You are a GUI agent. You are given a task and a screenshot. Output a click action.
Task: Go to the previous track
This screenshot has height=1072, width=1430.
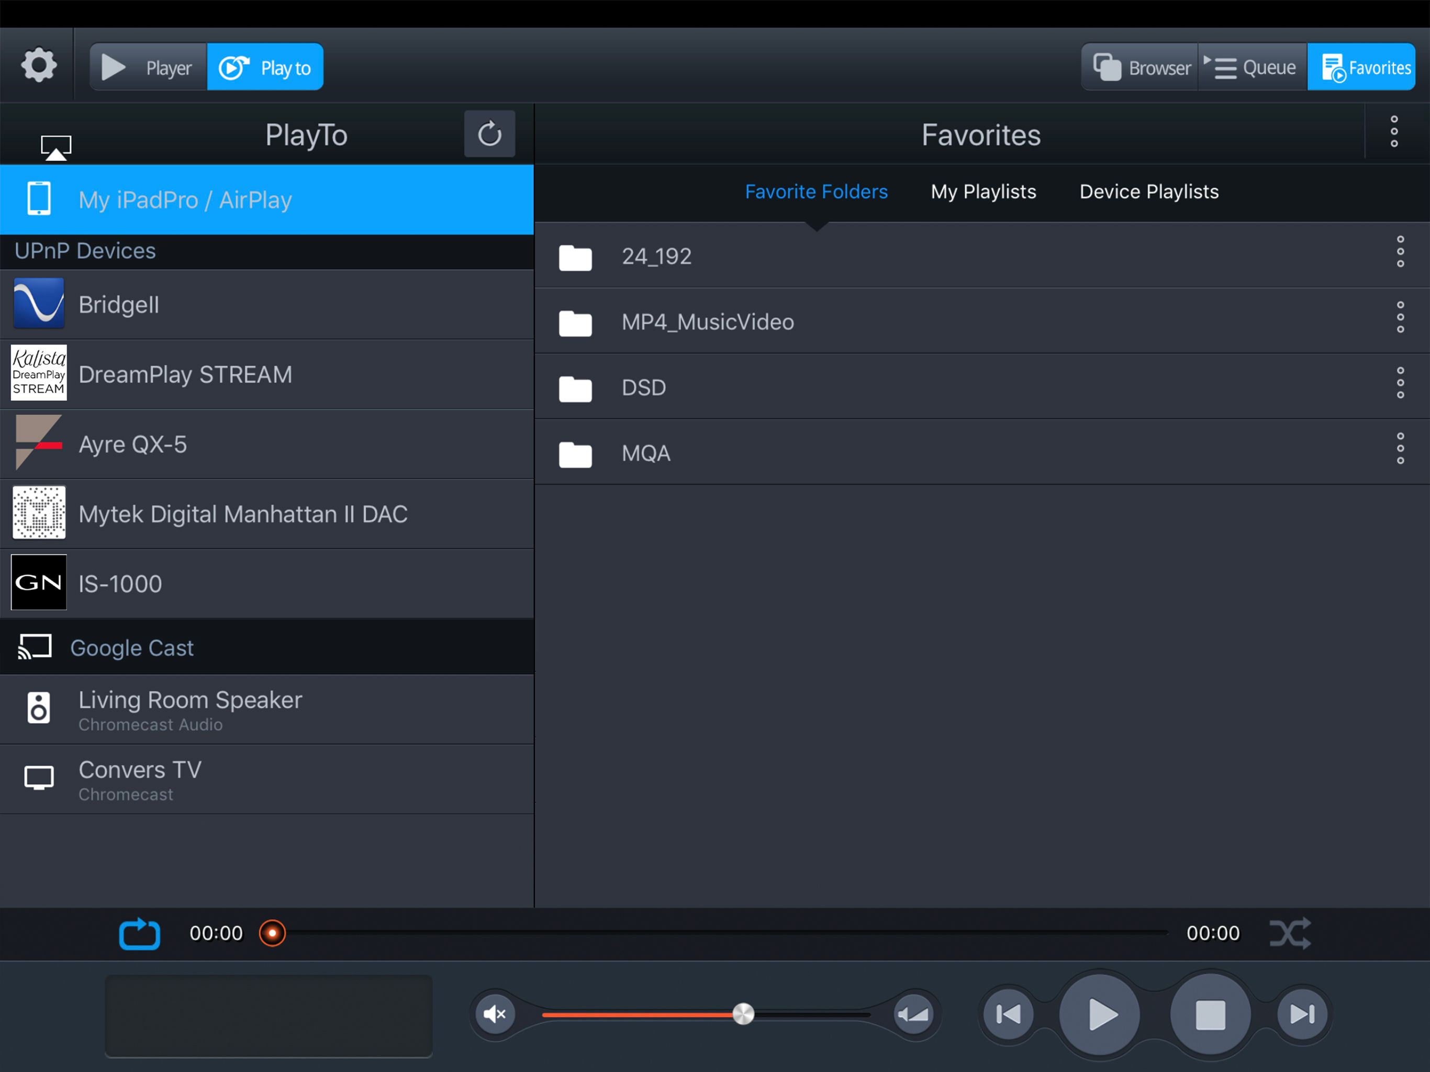click(1008, 1014)
